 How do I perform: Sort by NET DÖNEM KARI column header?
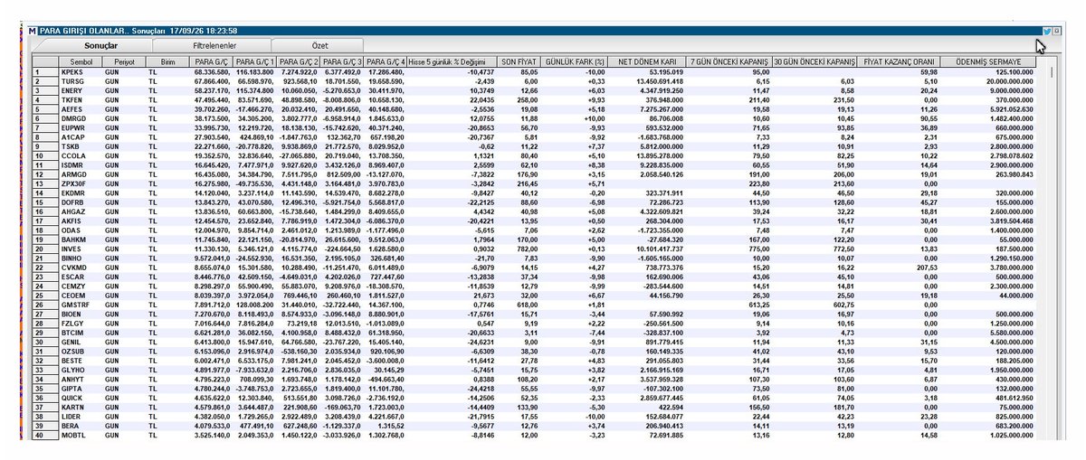click(646, 61)
